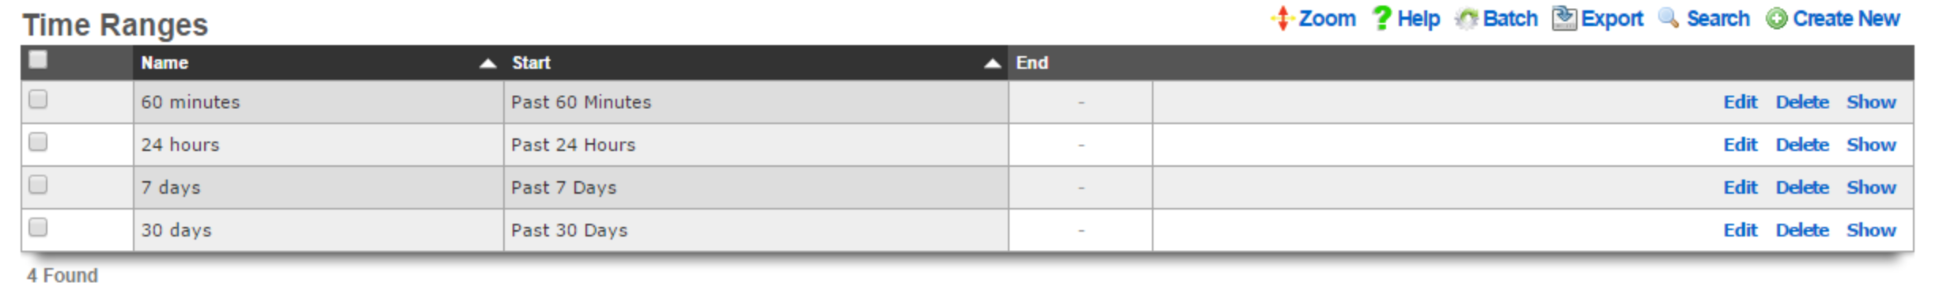
Task: Click the Batch gear icon
Action: coord(1467,19)
